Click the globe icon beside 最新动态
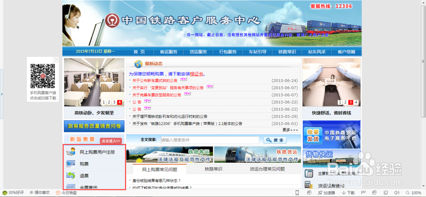 pyautogui.click(x=138, y=64)
